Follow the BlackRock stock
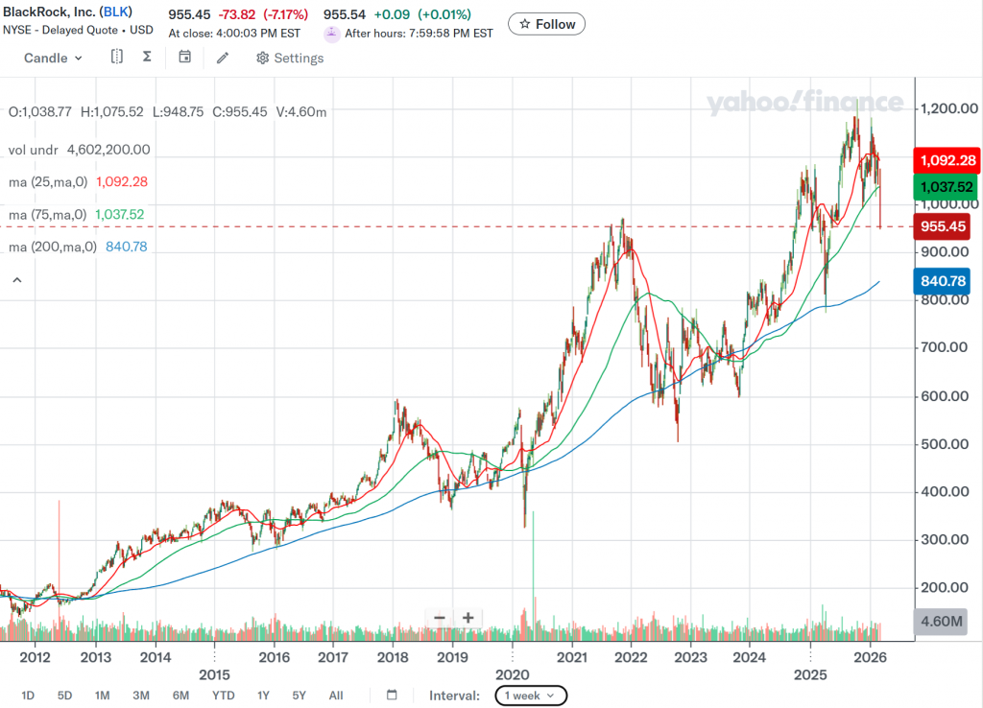The width and height of the screenshot is (983, 708). [x=546, y=24]
